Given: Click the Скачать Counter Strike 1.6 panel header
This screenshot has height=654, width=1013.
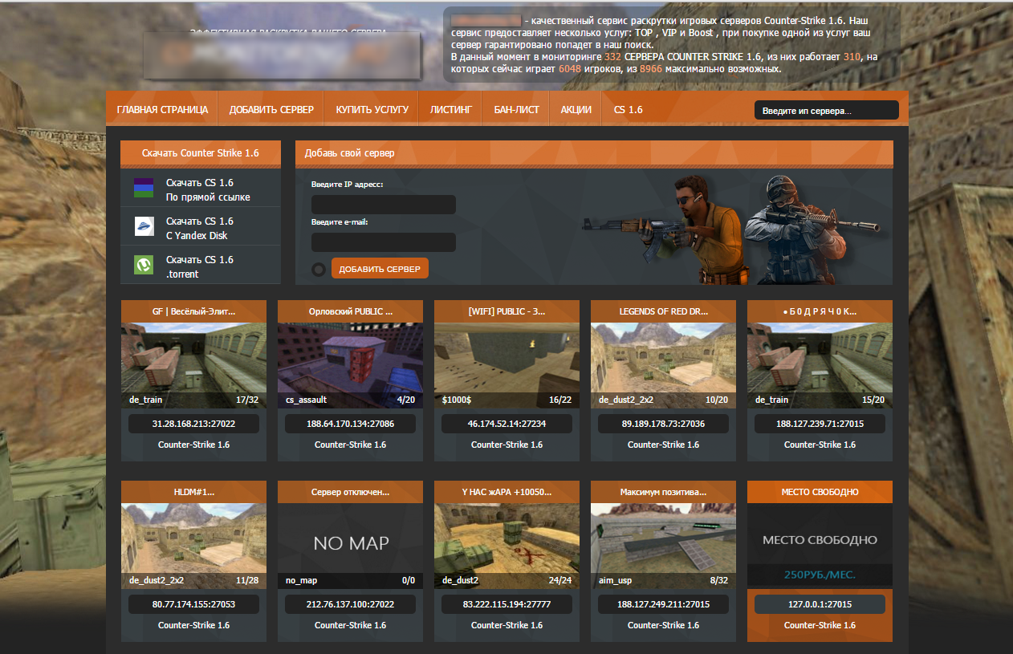Looking at the screenshot, I should pos(201,152).
